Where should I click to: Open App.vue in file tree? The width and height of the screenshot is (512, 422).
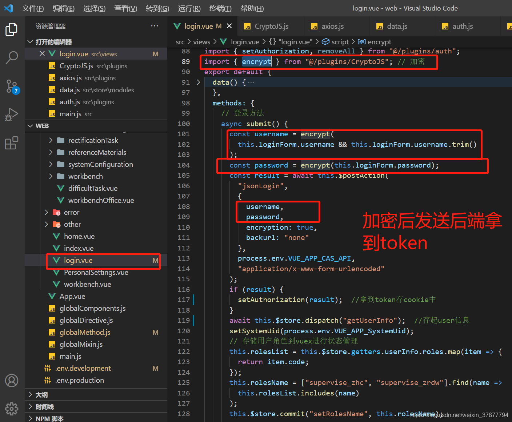click(x=96, y=296)
